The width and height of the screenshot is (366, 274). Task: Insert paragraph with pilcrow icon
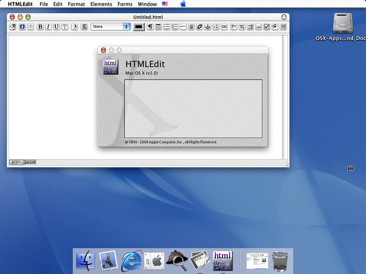[150, 27]
